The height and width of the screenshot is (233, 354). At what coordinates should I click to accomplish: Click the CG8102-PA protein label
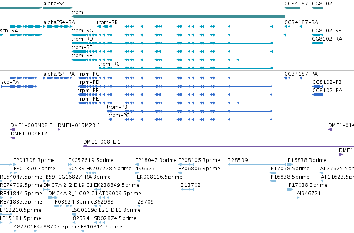pyautogui.click(x=327, y=91)
